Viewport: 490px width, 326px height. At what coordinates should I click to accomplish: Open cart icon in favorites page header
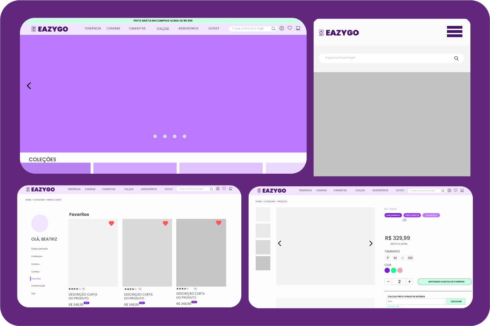[x=230, y=189]
